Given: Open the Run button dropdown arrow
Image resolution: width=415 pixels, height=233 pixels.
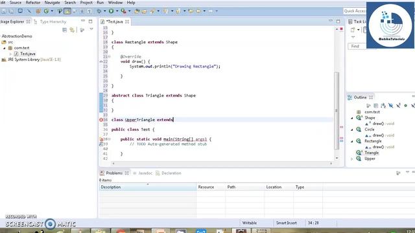Looking at the screenshot, I should click(117, 11).
